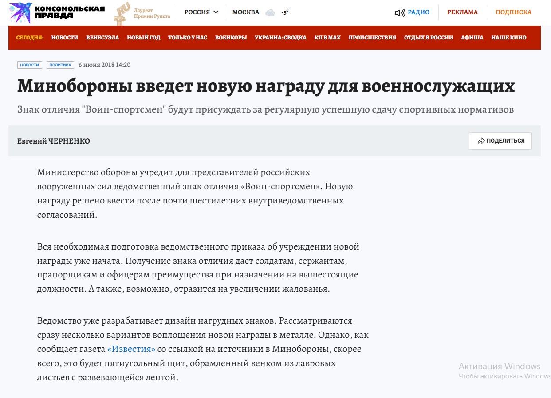The height and width of the screenshot is (398, 551).
Task: Open the ВЕНЕСУЭЛА topic
Action: (102, 38)
